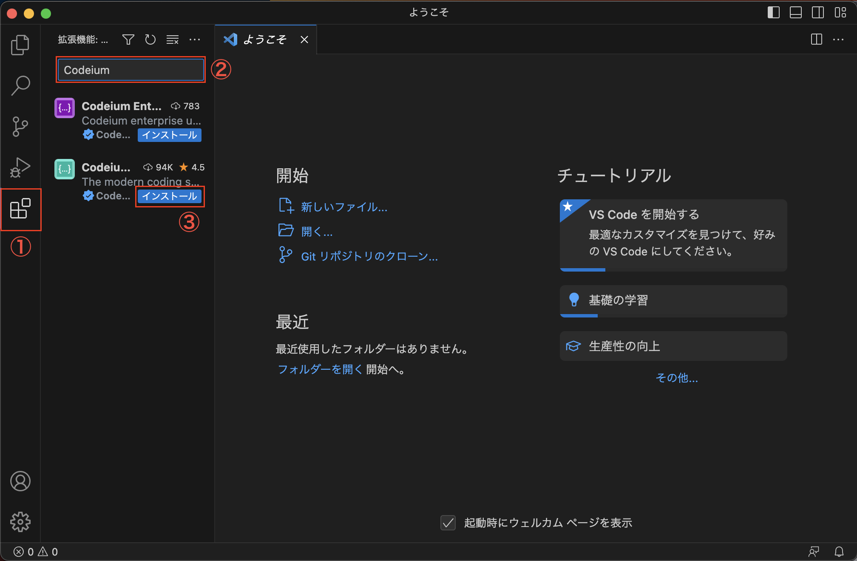Open the filter extensions menu
This screenshot has height=561, width=857.
(128, 39)
